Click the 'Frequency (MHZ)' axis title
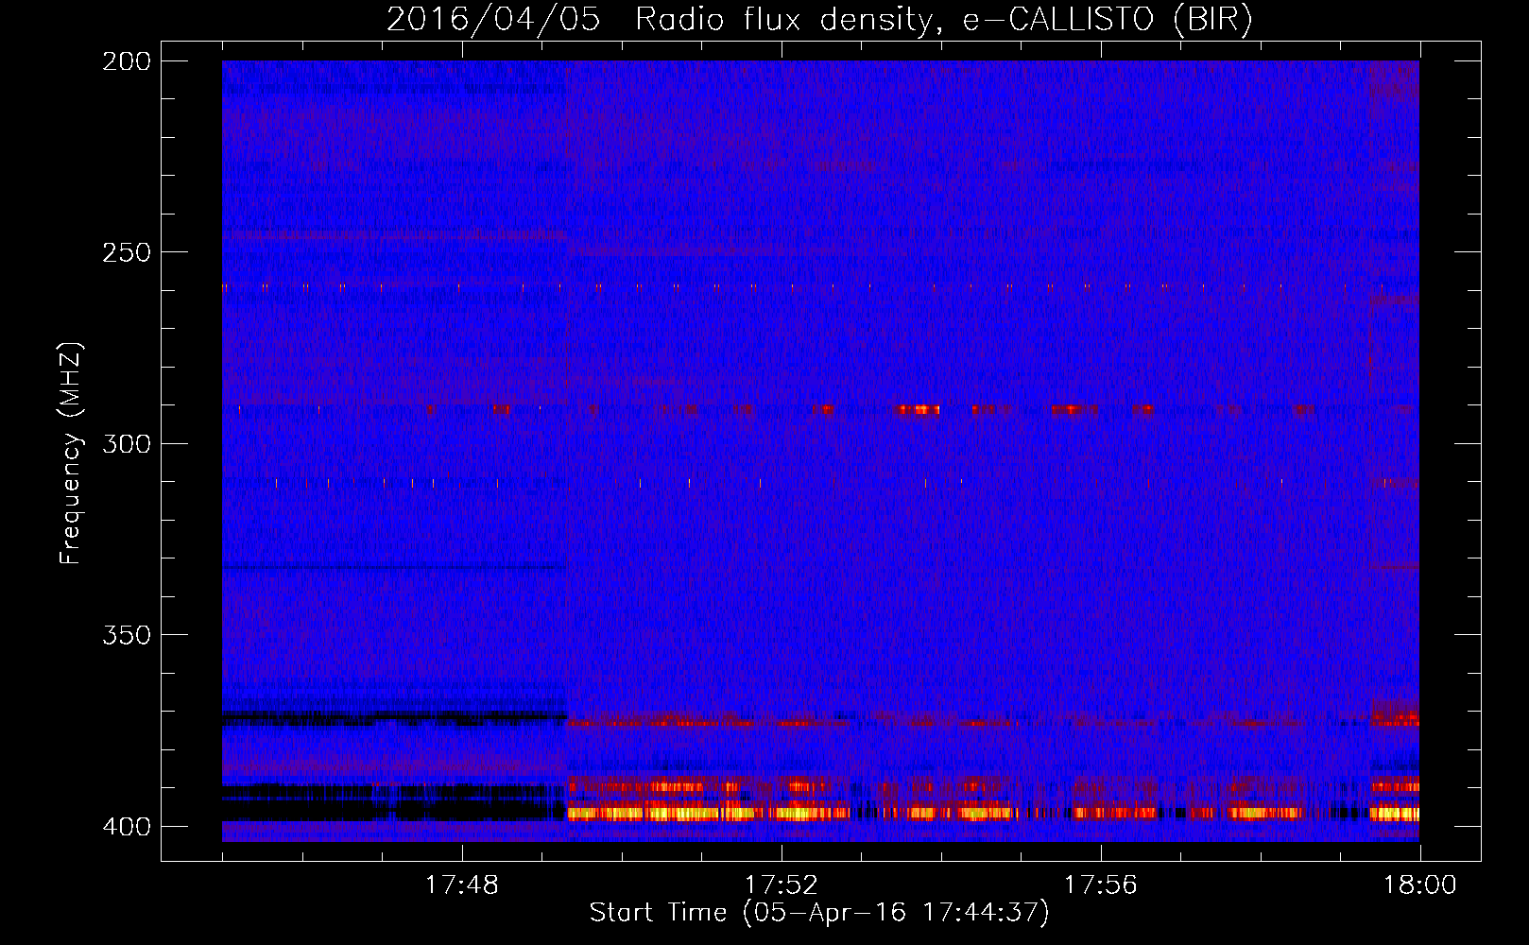This screenshot has width=1529, height=945. [71, 453]
